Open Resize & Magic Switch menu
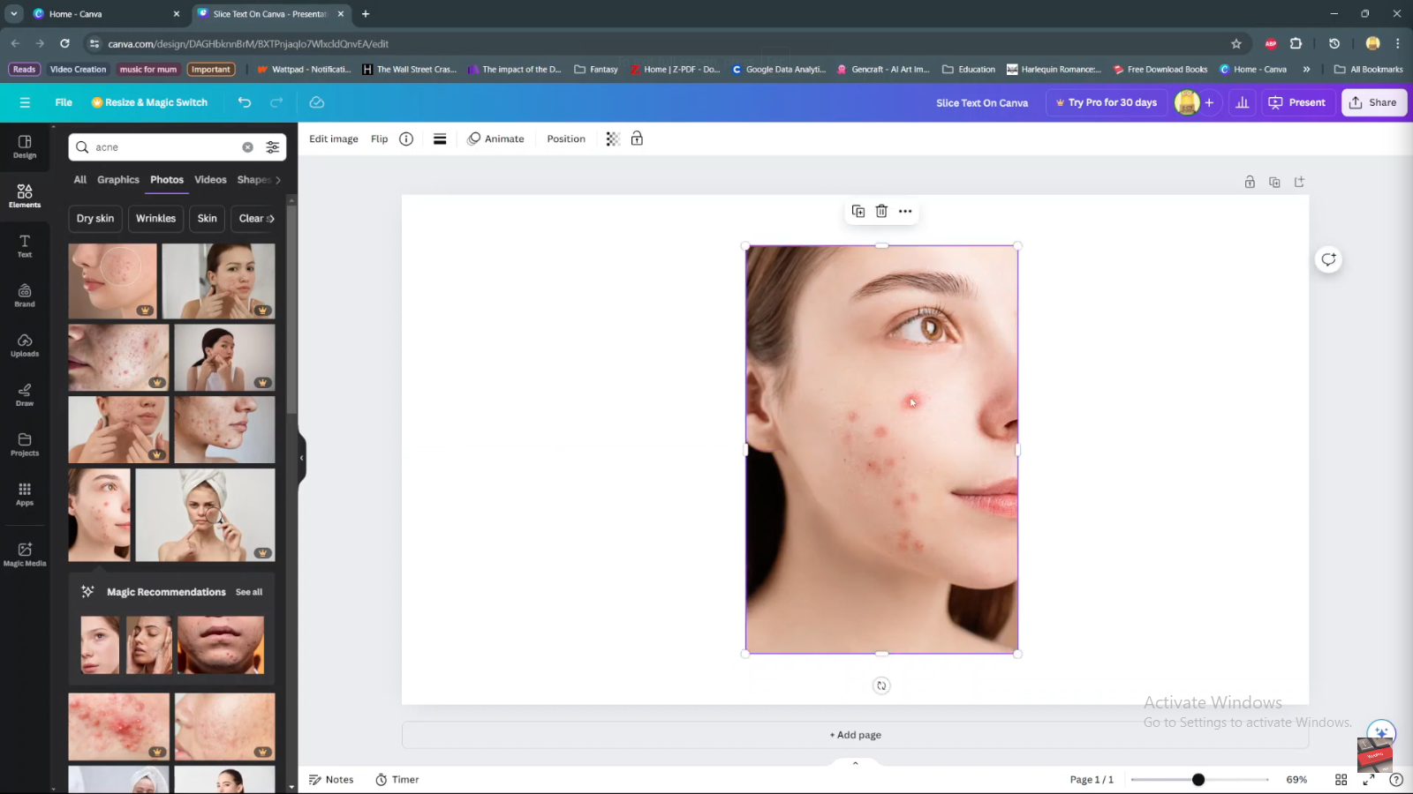Viewport: 1413px width, 794px height. click(x=149, y=102)
